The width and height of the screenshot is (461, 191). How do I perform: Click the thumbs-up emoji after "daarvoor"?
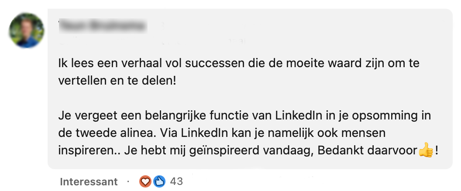(x=425, y=151)
